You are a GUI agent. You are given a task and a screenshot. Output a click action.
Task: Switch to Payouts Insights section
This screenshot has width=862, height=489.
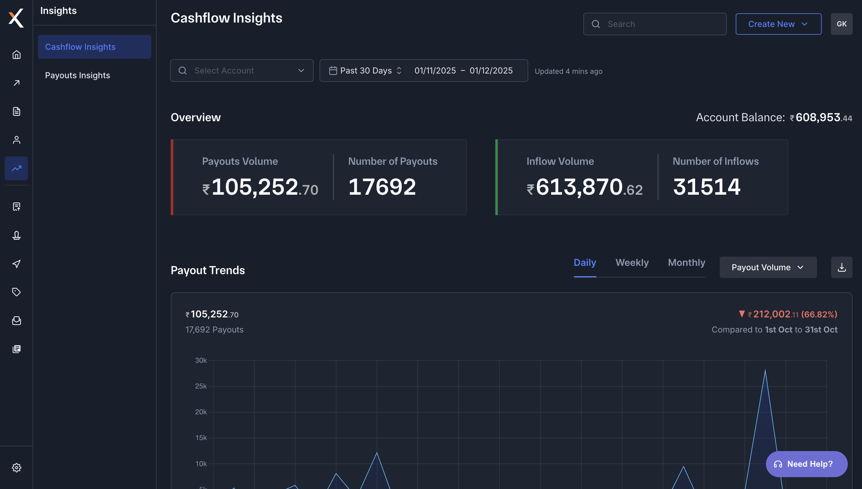tap(78, 75)
